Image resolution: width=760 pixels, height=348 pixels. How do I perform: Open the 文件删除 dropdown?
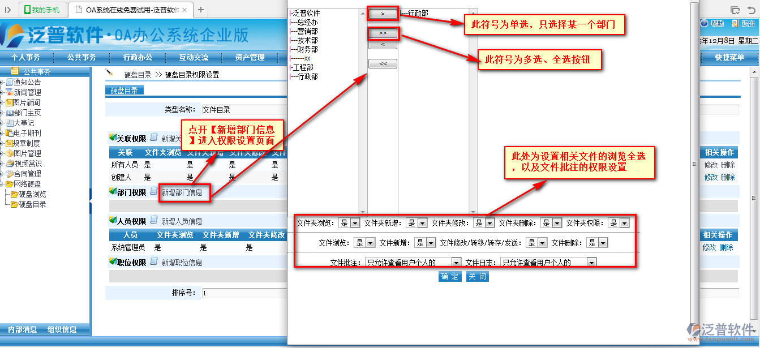596,242
